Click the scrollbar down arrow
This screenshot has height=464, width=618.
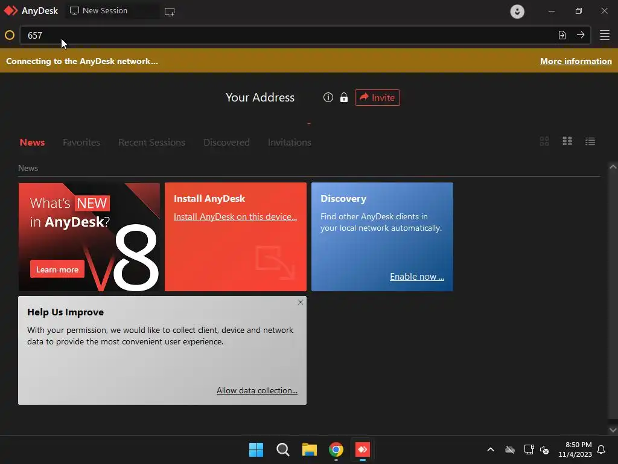coord(613,430)
